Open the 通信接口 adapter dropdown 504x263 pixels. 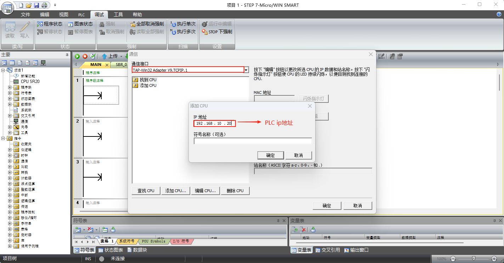(x=246, y=70)
